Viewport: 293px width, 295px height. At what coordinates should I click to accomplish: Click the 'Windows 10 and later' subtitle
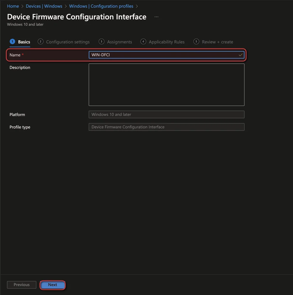pos(25,24)
